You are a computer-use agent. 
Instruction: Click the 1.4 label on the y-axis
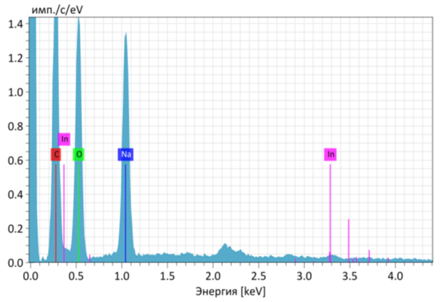coord(15,24)
